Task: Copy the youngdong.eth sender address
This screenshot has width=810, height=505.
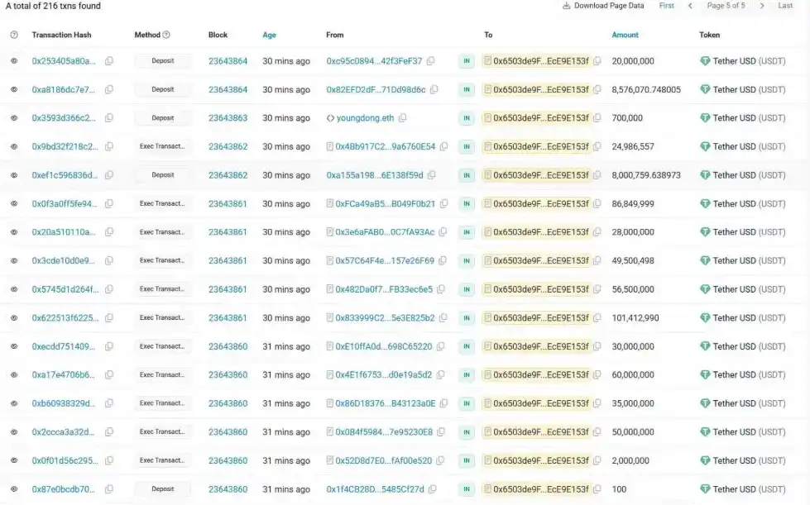Action: (403, 118)
